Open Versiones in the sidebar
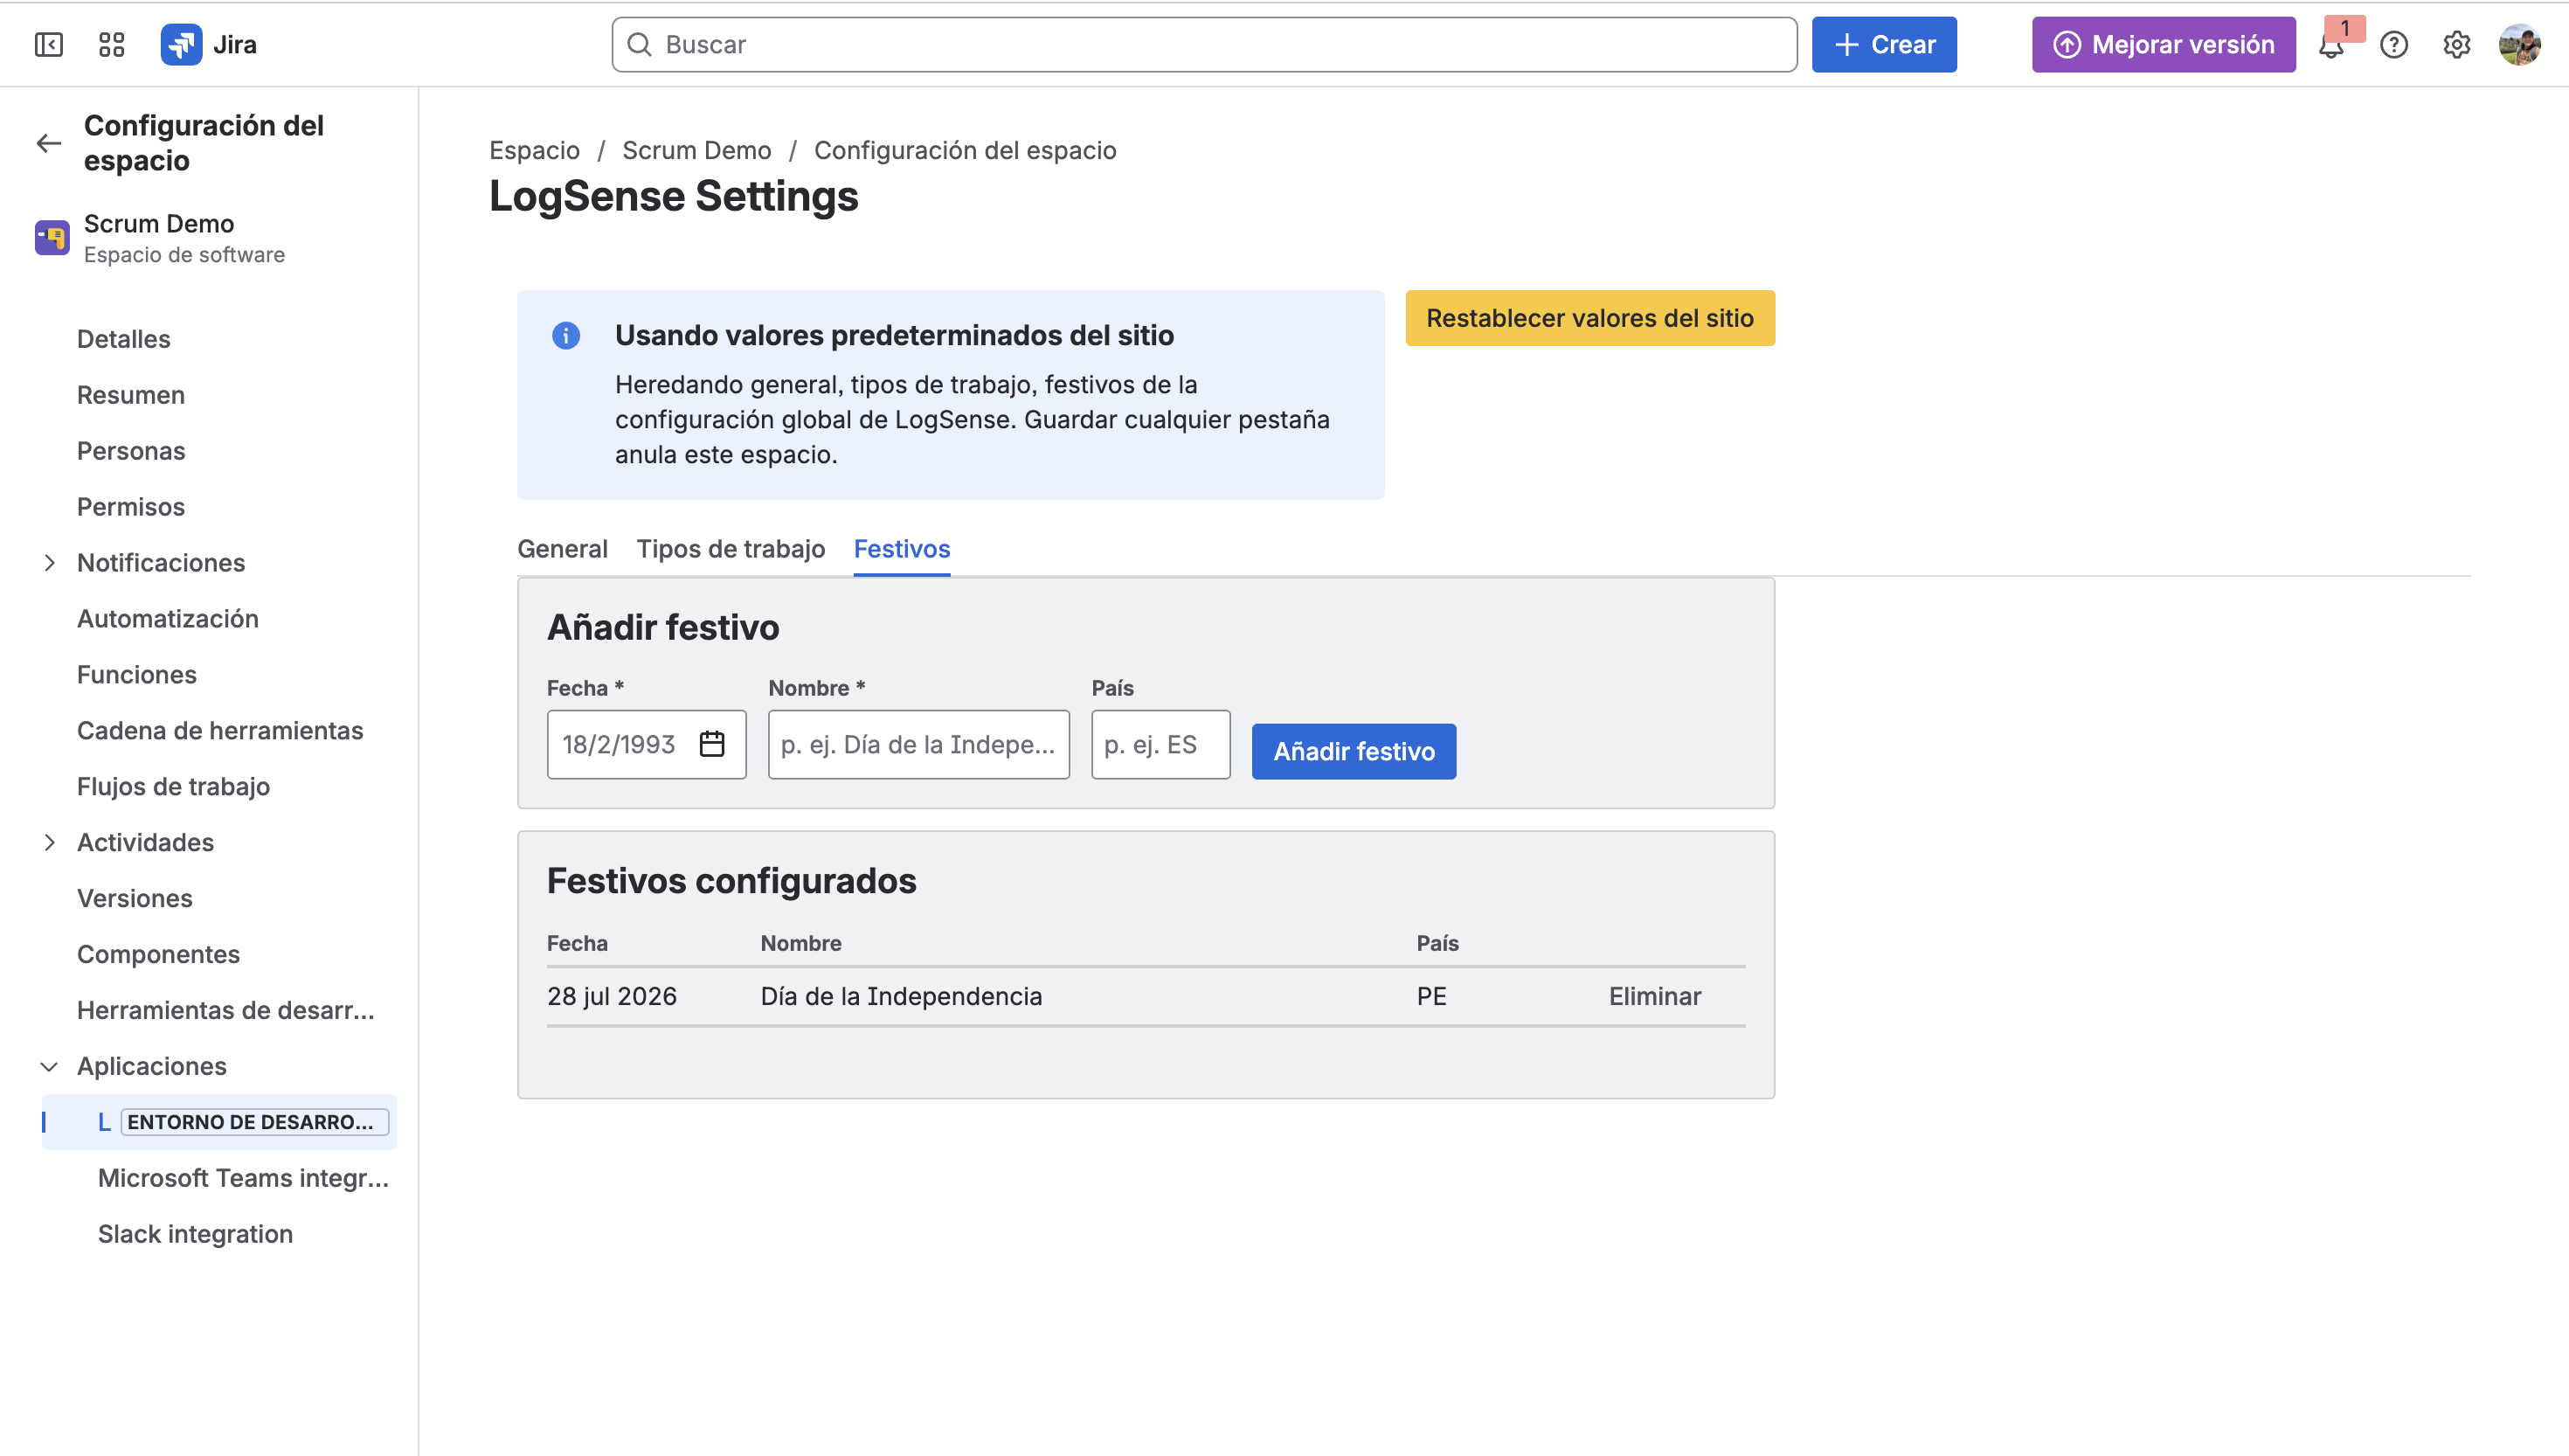Viewport: 2569px width, 1456px height. pos(135,898)
